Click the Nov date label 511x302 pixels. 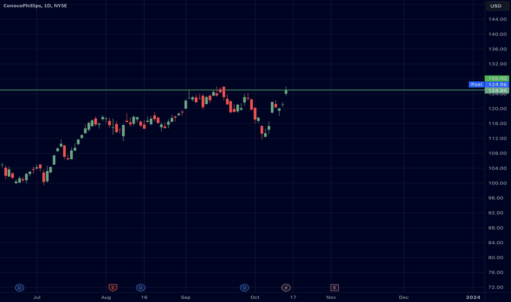pyautogui.click(x=331, y=298)
